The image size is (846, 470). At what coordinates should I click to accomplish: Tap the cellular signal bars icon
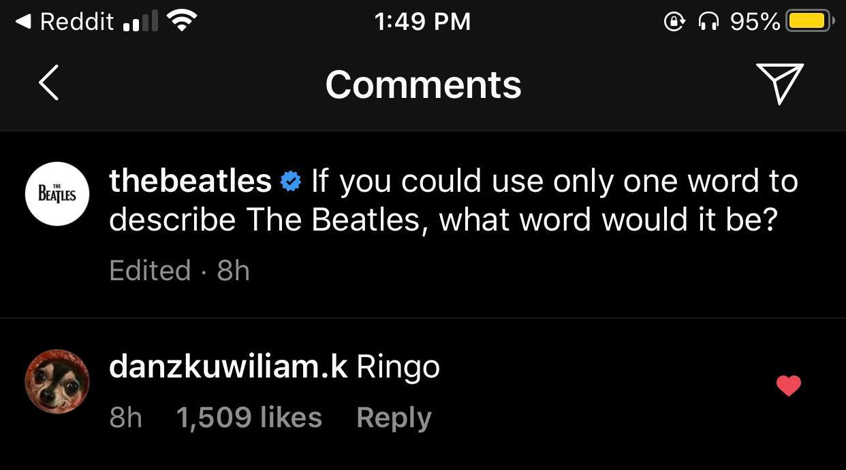(x=140, y=22)
